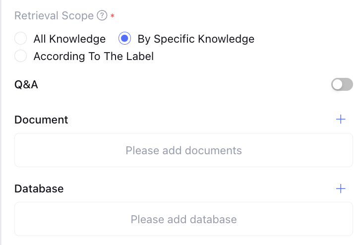Enable the Q&A toggle switch

coord(342,85)
